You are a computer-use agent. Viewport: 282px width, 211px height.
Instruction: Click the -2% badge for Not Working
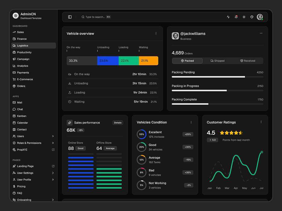click(189, 185)
